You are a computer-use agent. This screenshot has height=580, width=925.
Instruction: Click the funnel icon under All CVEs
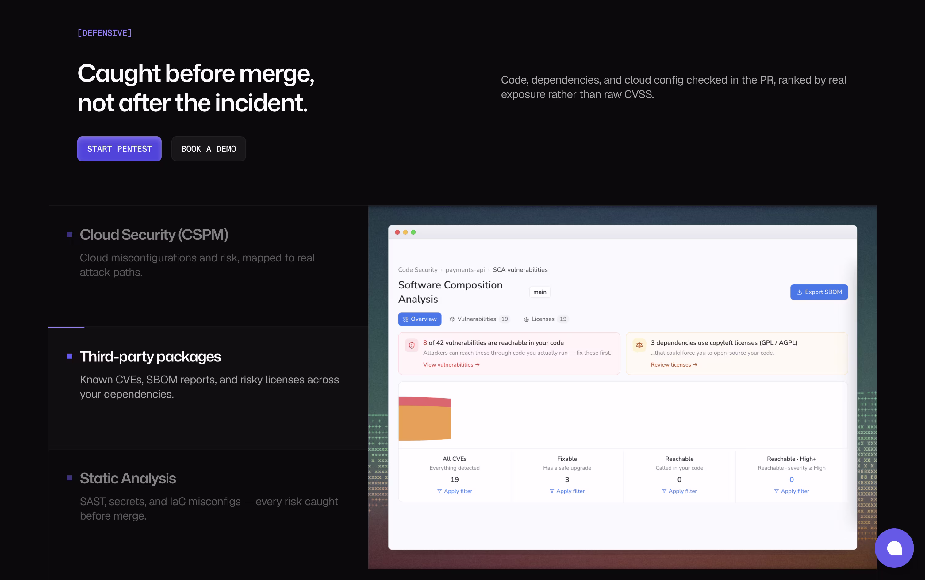pyautogui.click(x=440, y=491)
